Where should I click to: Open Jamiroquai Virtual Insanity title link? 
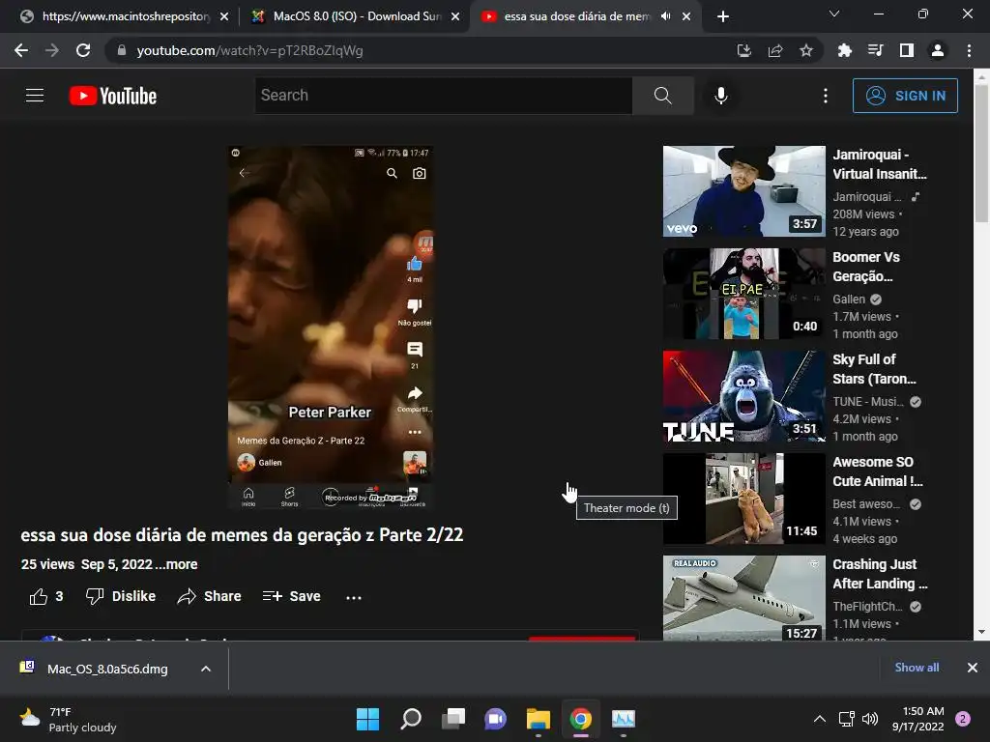click(x=880, y=164)
